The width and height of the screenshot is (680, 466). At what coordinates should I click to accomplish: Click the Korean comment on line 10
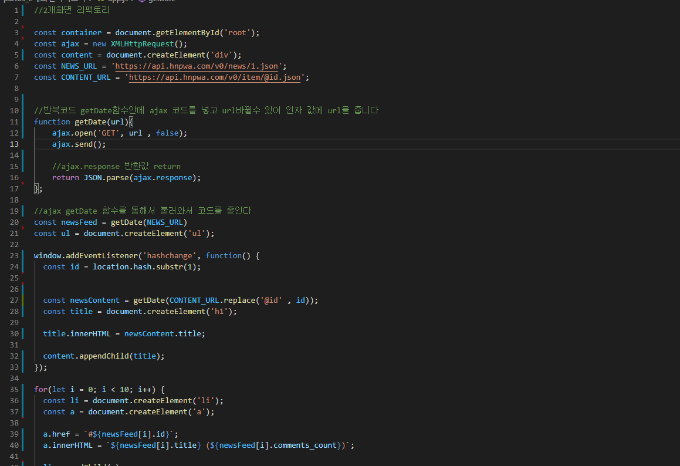click(206, 111)
